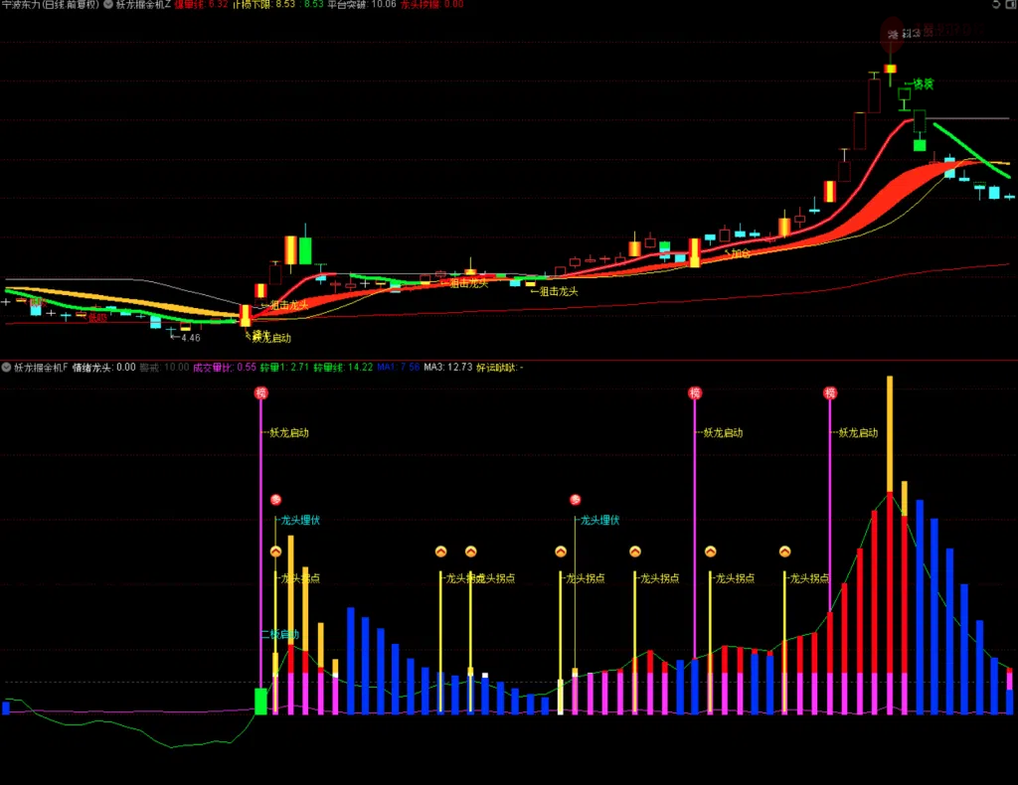Click the red circle marker above second 龙头埋伏
Viewport: 1018px width, 785px height.
point(576,500)
